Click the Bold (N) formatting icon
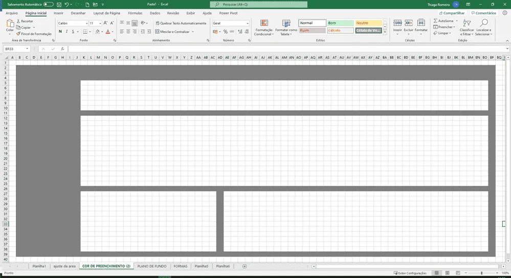This screenshot has height=278, width=511. 60,32
